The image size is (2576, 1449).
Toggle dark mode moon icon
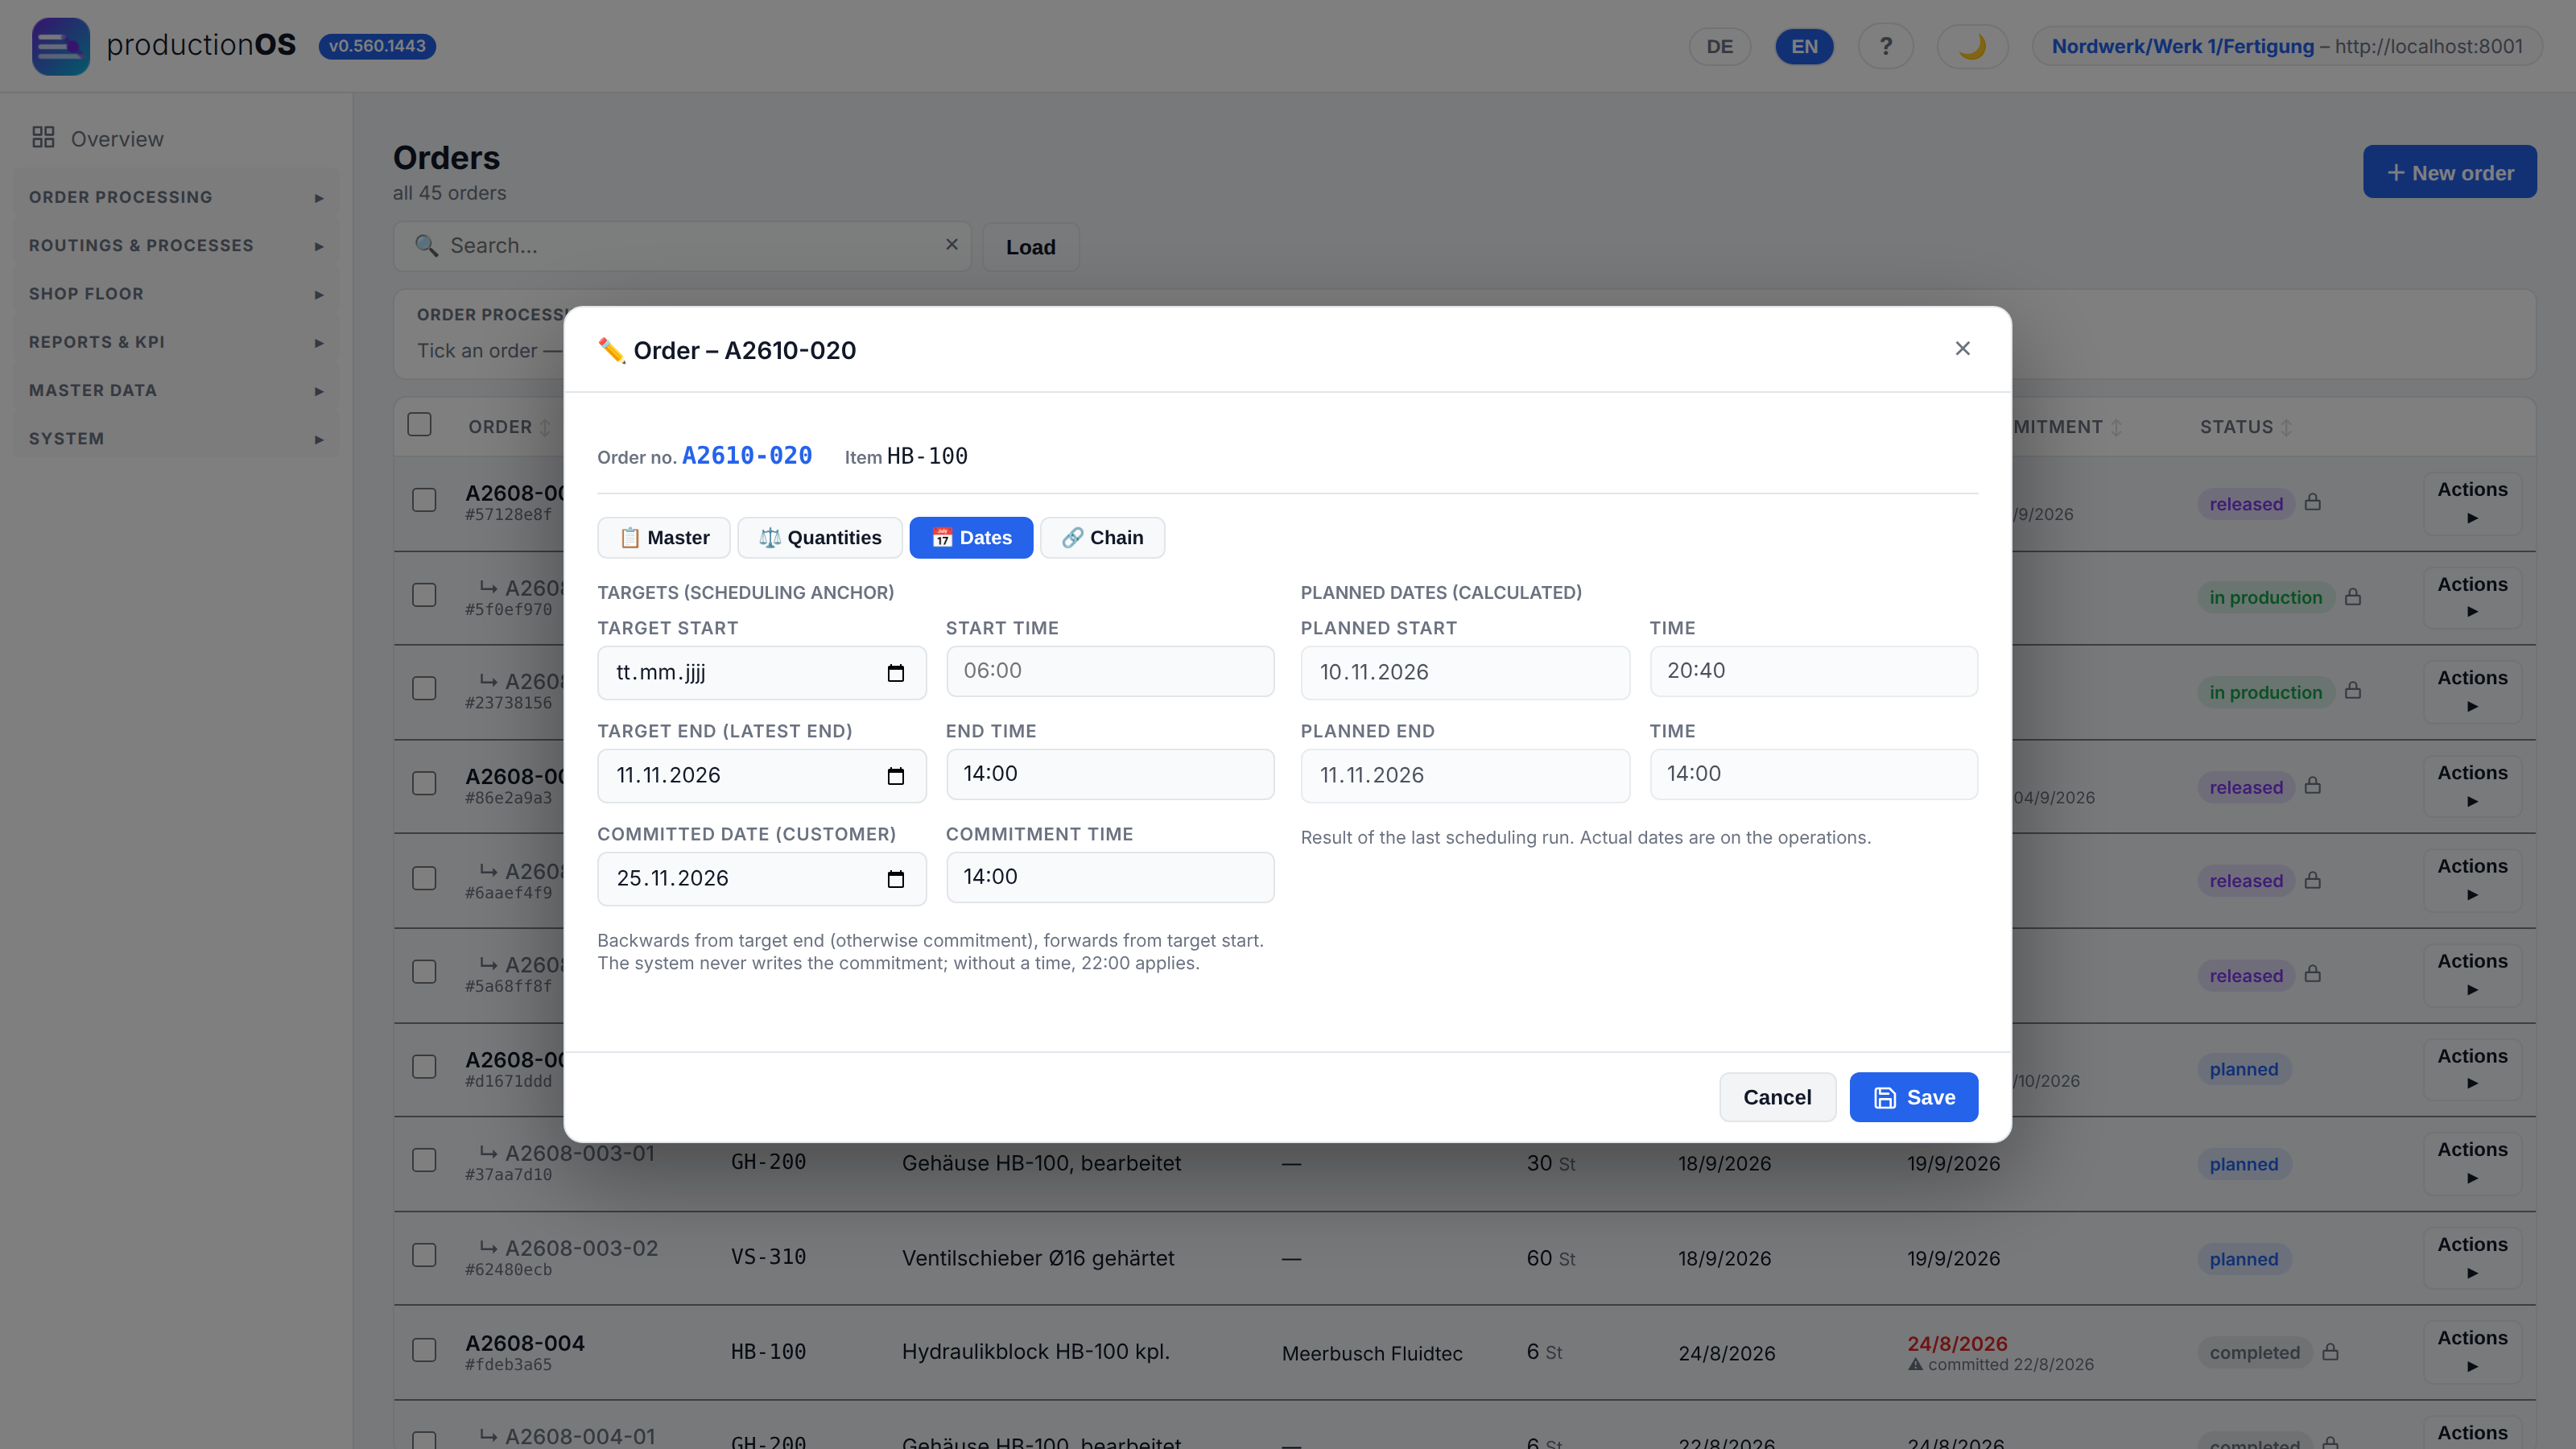1972,46
